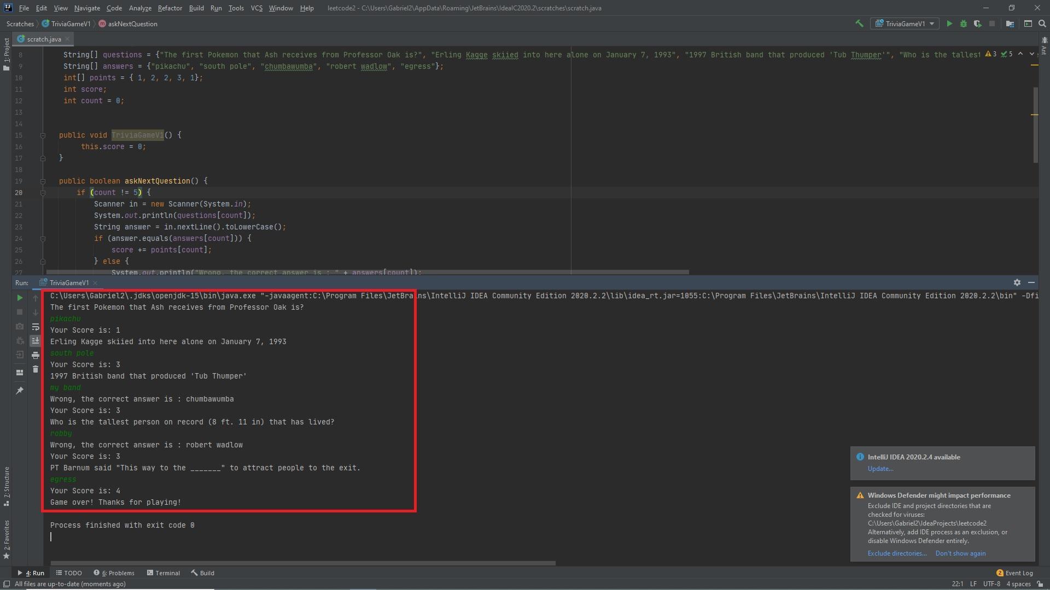Click Exclude directories... in Defender notification
The image size is (1050, 590).
click(896, 553)
